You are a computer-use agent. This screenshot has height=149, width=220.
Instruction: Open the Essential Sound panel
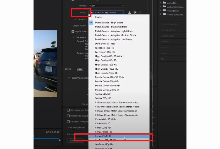tap(168, 30)
